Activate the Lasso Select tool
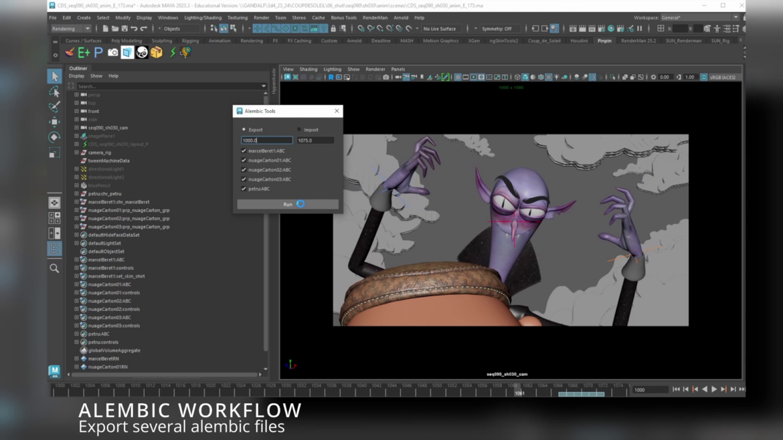 (x=54, y=92)
